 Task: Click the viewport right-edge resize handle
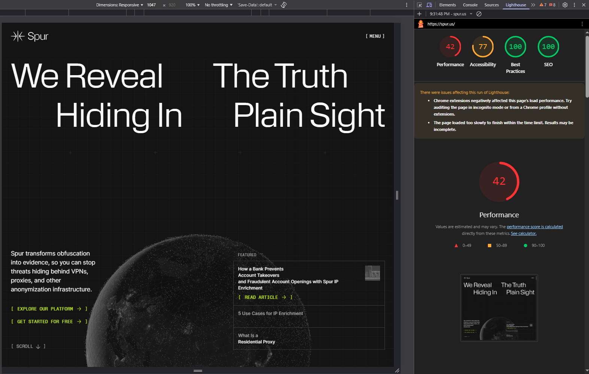397,195
